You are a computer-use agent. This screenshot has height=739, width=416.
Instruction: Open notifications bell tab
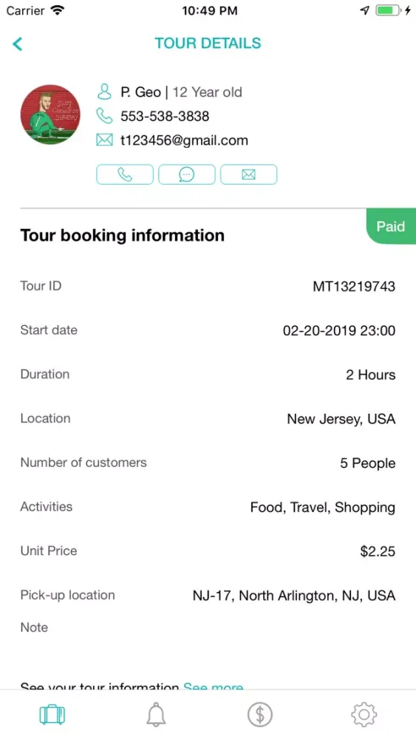pyautogui.click(x=156, y=715)
